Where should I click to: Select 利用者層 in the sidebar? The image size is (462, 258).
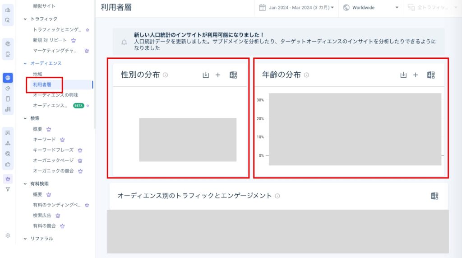coord(42,84)
